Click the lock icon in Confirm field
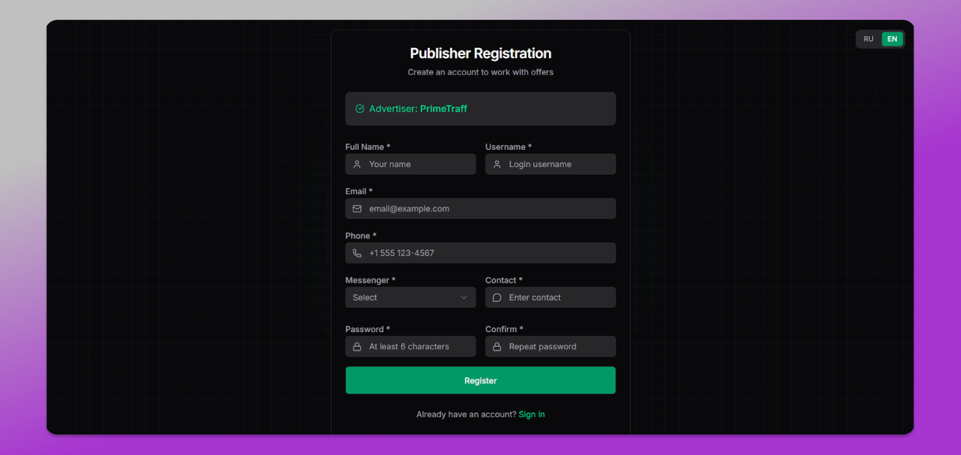This screenshot has width=961, height=455. [497, 347]
